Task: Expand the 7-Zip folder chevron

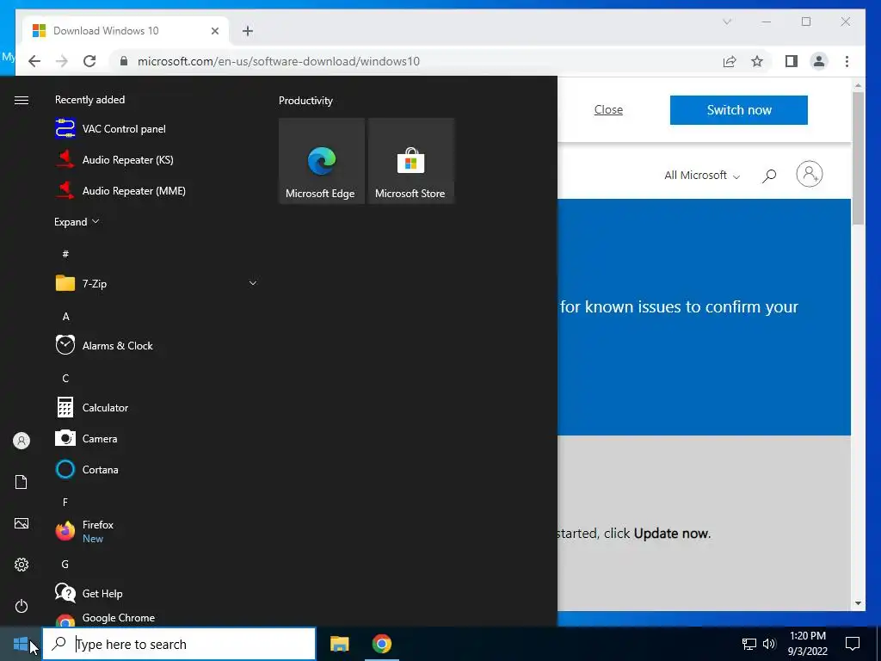Action: coord(253,283)
